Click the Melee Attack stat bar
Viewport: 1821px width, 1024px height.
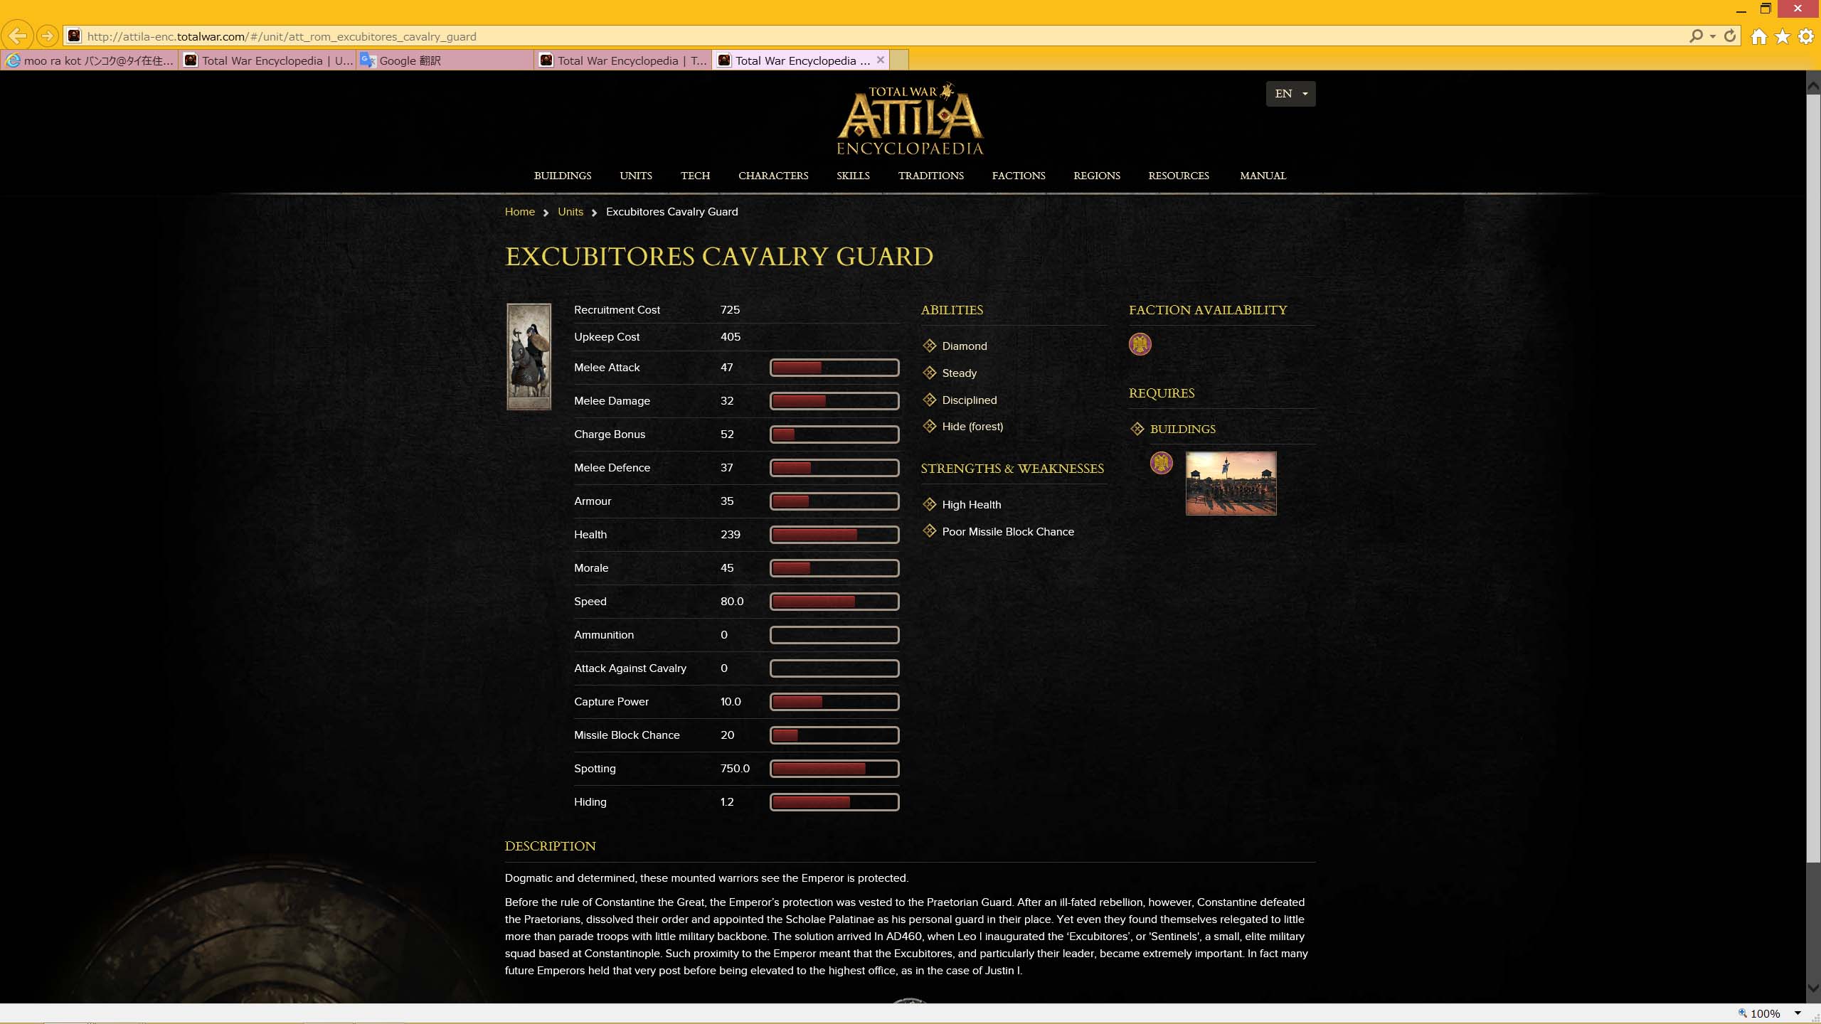tap(834, 368)
